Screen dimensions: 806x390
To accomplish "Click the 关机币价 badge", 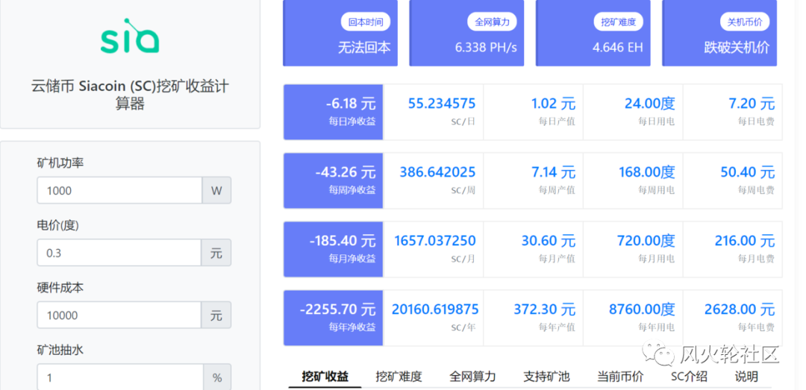I will (745, 22).
